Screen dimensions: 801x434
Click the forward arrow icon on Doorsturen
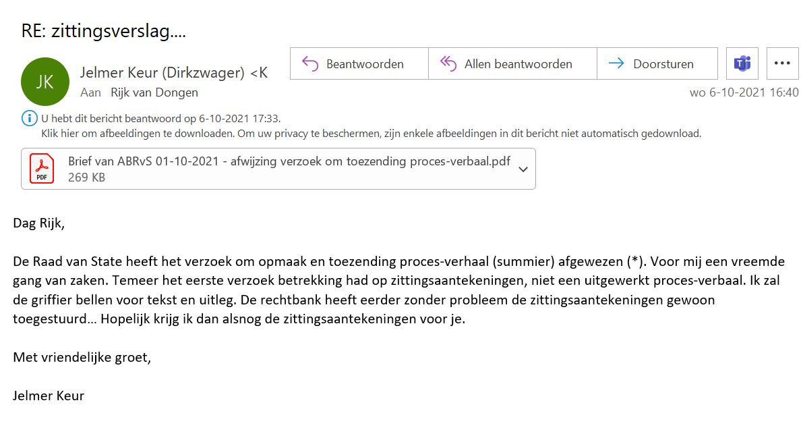(616, 64)
